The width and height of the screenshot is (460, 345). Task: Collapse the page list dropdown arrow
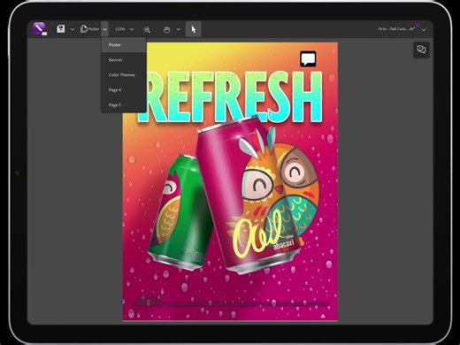pos(104,29)
